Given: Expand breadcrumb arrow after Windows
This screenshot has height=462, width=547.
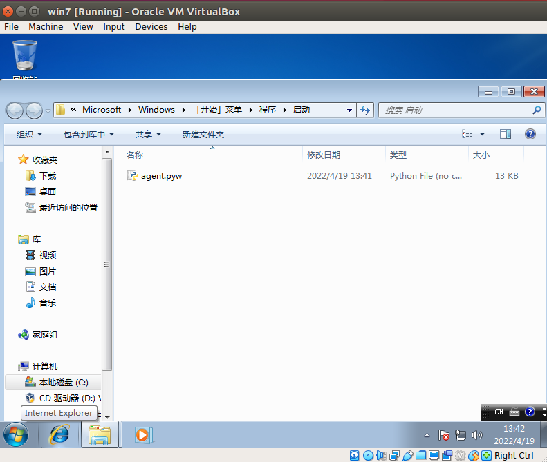Looking at the screenshot, I should tap(184, 110).
